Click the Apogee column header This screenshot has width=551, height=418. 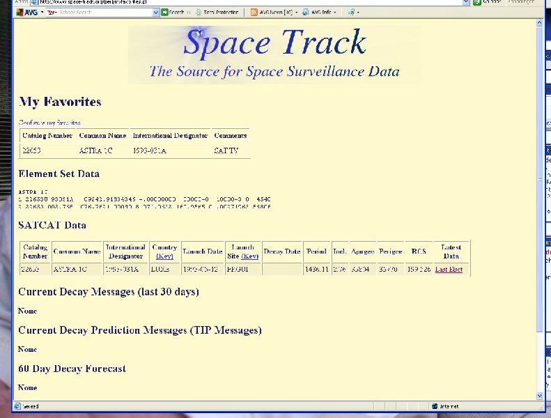363,251
